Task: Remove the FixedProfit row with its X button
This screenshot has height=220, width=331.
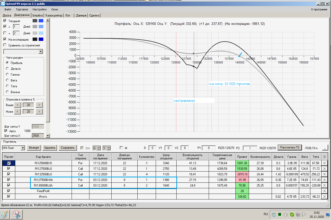Action: [324, 191]
